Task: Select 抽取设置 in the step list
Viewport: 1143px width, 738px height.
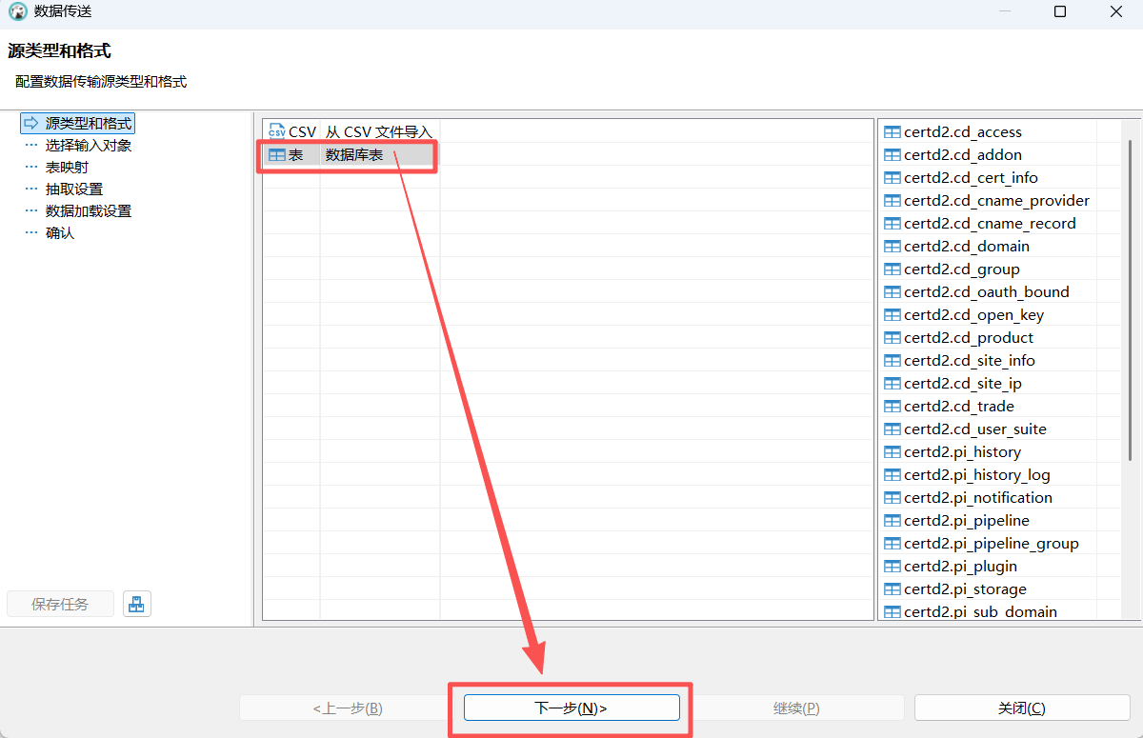Action: [x=73, y=189]
